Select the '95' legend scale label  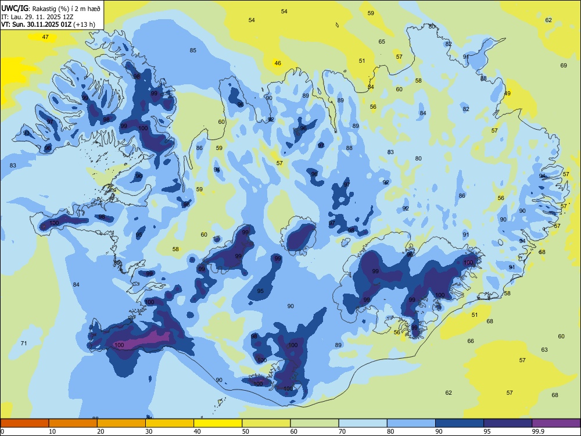pyautogui.click(x=487, y=431)
